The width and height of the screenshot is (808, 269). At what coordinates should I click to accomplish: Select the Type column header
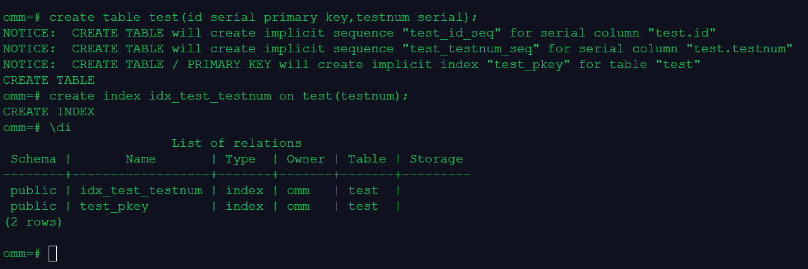[x=241, y=159]
